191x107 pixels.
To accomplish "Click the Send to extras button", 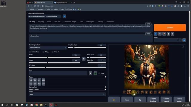I will 179,100.
